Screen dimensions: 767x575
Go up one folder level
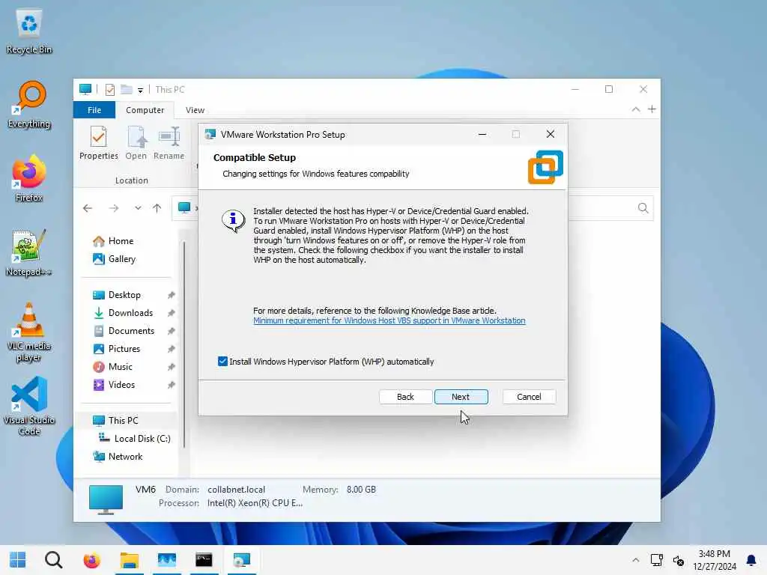click(157, 208)
